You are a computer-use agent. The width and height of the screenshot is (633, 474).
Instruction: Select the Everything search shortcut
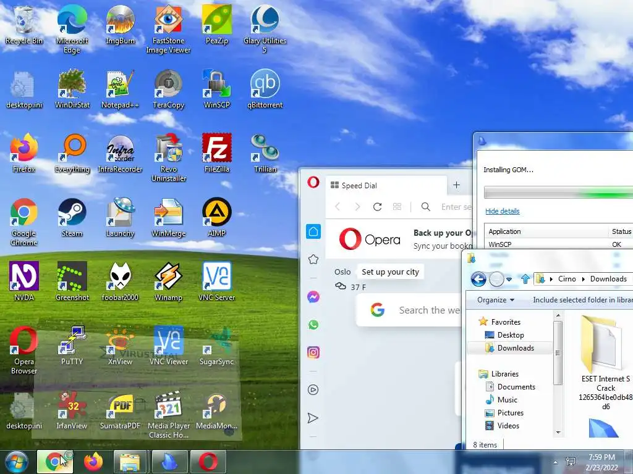click(72, 153)
